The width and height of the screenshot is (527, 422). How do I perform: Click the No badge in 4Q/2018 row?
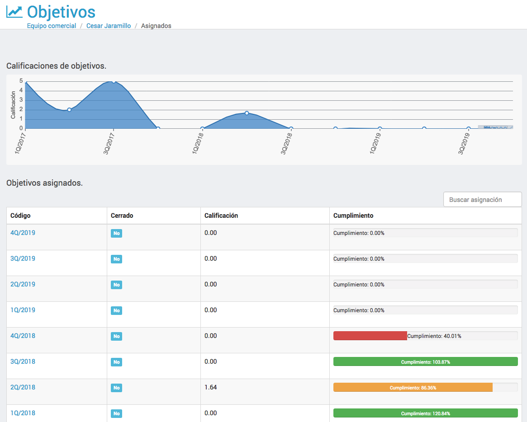point(116,336)
